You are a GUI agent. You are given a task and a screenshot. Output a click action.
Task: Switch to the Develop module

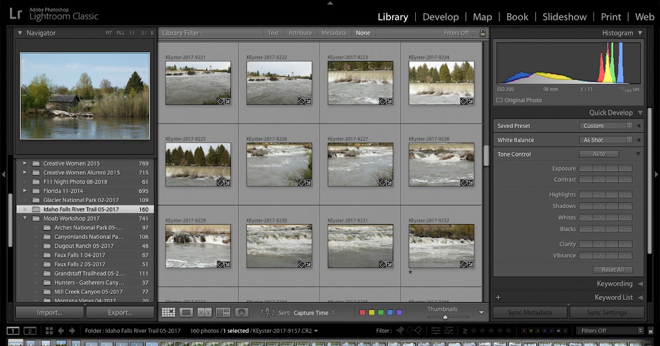pyautogui.click(x=441, y=16)
